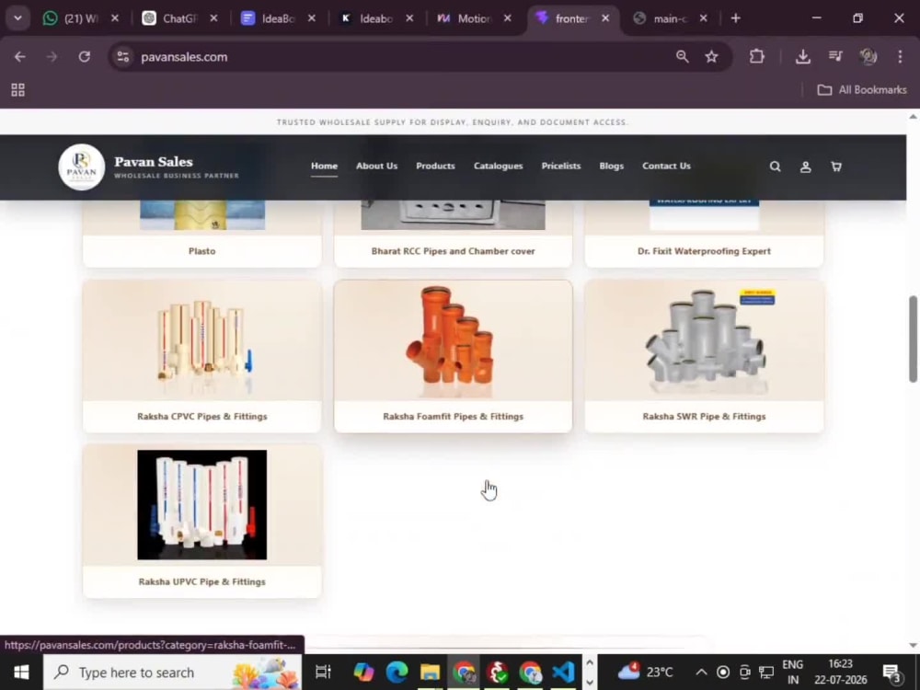The width and height of the screenshot is (920, 690).
Task: Open the tab search dropdown arrow
Action: coord(17,18)
